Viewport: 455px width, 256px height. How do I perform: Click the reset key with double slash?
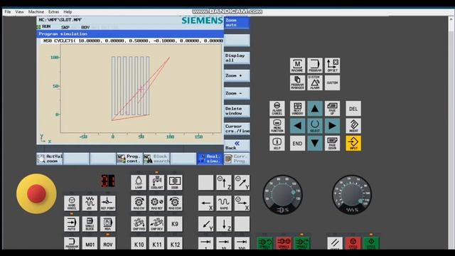pyautogui.click(x=335, y=243)
